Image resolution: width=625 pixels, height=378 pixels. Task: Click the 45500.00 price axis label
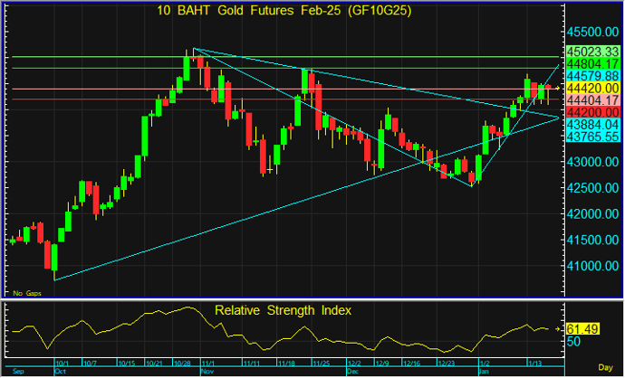coord(592,30)
